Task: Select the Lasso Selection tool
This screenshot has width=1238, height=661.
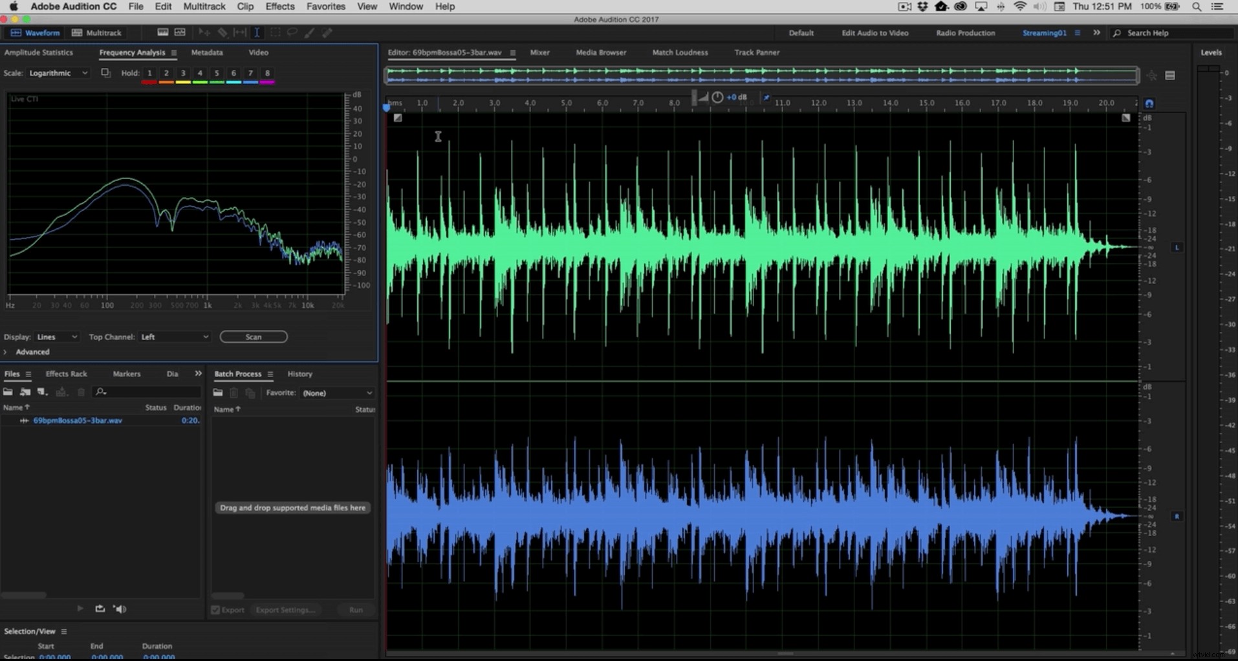Action: coord(292,32)
